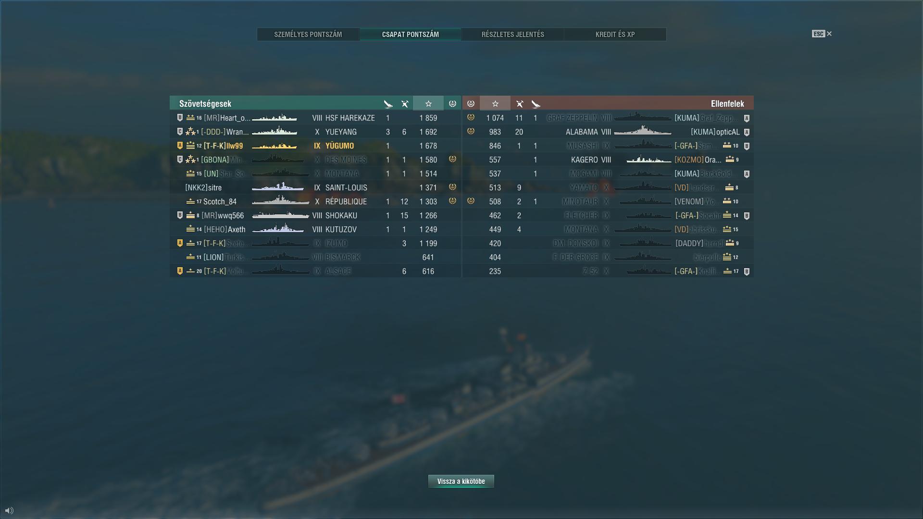Select the Yūgumo player row llw99
The width and height of the screenshot is (923, 519).
pos(315,146)
